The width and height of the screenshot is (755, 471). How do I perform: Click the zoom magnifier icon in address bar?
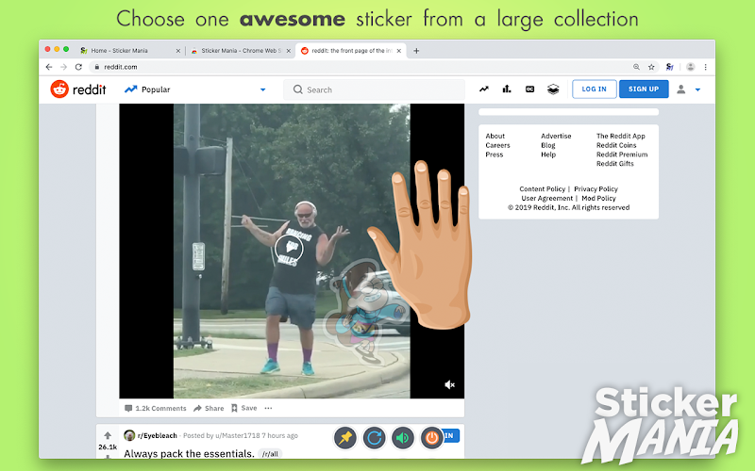pos(636,67)
